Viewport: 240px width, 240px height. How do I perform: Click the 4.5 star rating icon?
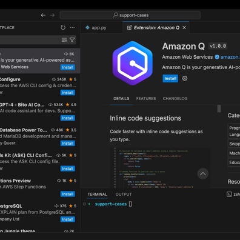(x=67, y=105)
